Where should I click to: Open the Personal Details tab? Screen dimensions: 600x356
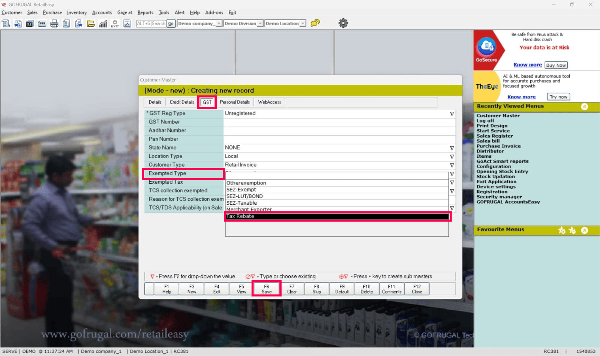pyautogui.click(x=235, y=102)
